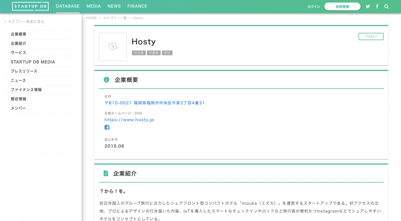Select プレスリリース in the sidebar
The height and width of the screenshot is (221, 401).
click(x=41, y=71)
